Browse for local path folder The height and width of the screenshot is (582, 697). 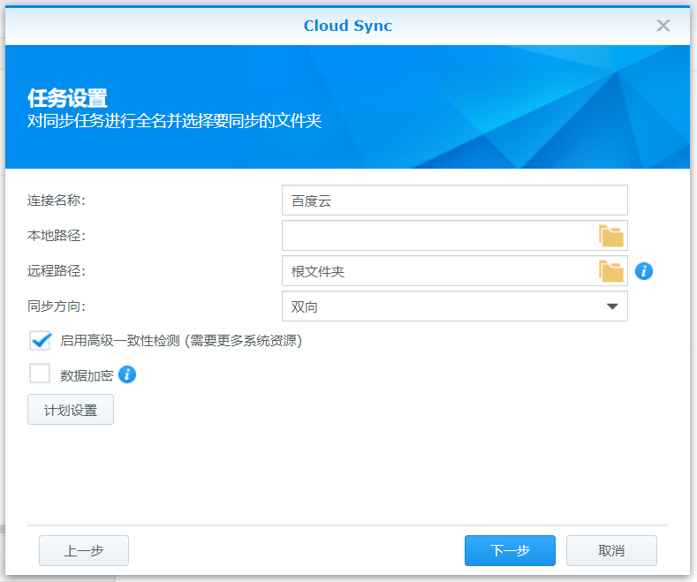tap(611, 236)
